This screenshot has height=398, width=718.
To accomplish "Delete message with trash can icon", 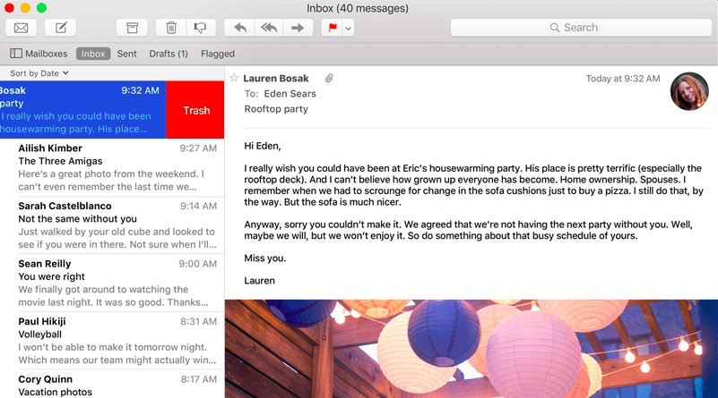I will pos(171,28).
